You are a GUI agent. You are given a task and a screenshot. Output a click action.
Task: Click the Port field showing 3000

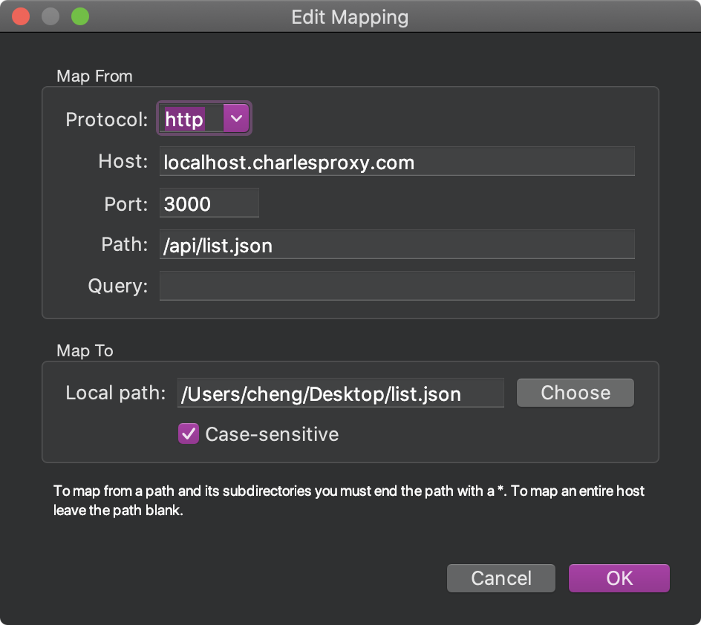click(x=209, y=203)
